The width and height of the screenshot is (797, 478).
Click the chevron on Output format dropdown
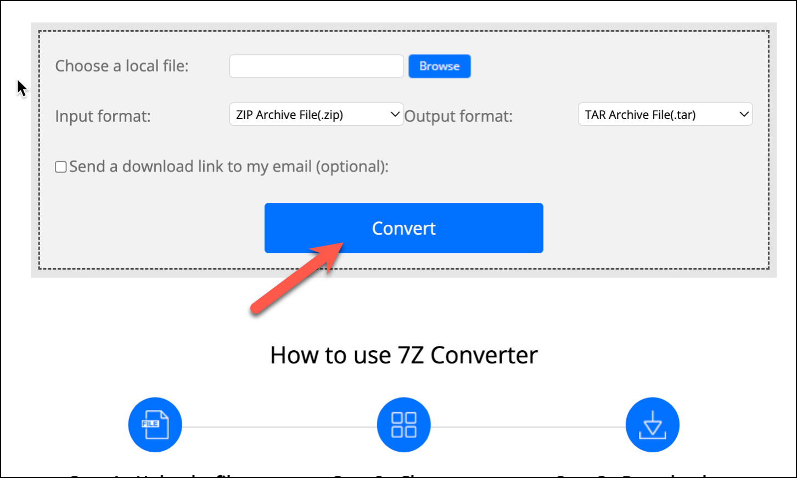tap(744, 114)
